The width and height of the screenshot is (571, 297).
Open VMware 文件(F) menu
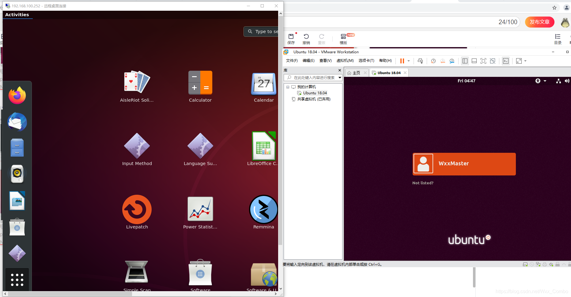[292, 61]
